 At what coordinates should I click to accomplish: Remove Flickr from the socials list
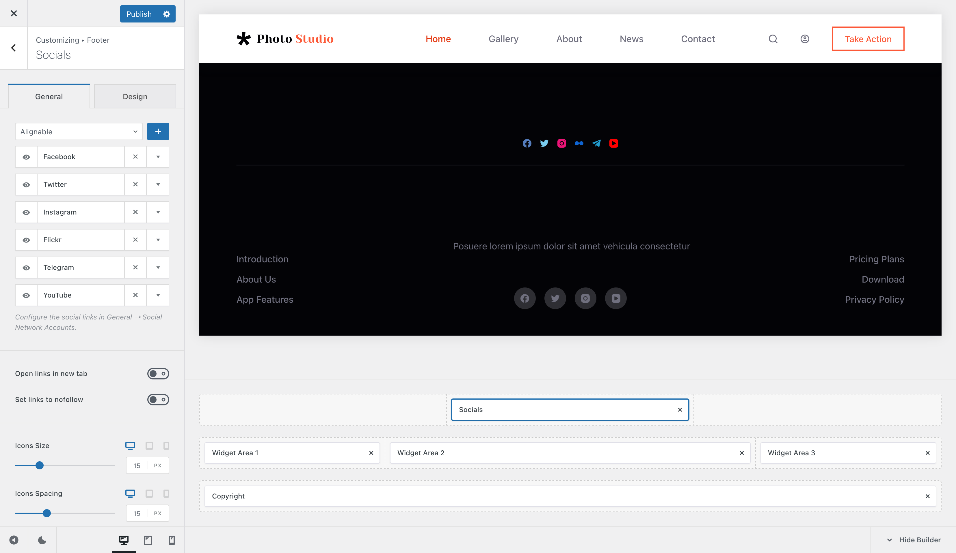[x=135, y=239]
